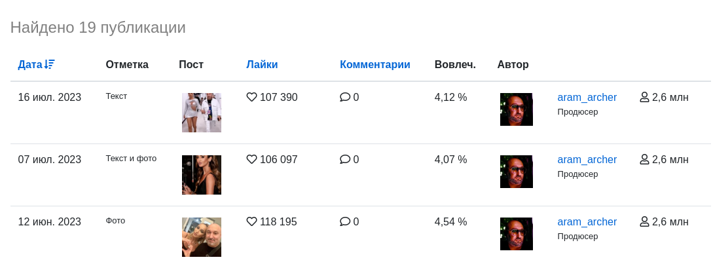Click the sort-descending icon beside Дата
The height and width of the screenshot is (266, 713).
[50, 65]
